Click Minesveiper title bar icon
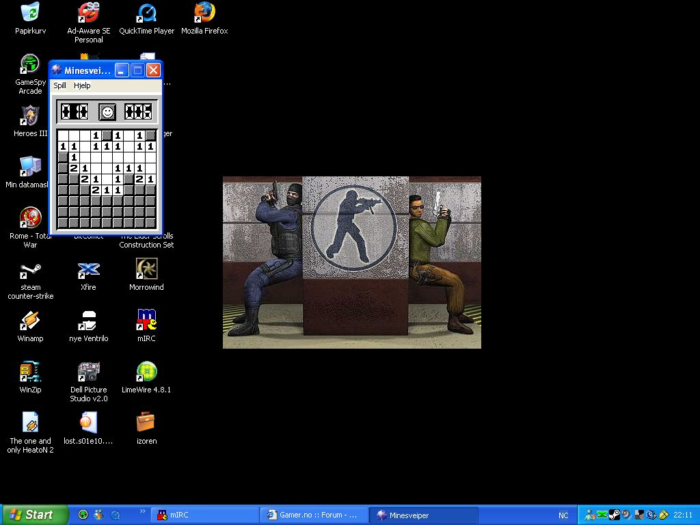The width and height of the screenshot is (700, 525). (x=56, y=70)
